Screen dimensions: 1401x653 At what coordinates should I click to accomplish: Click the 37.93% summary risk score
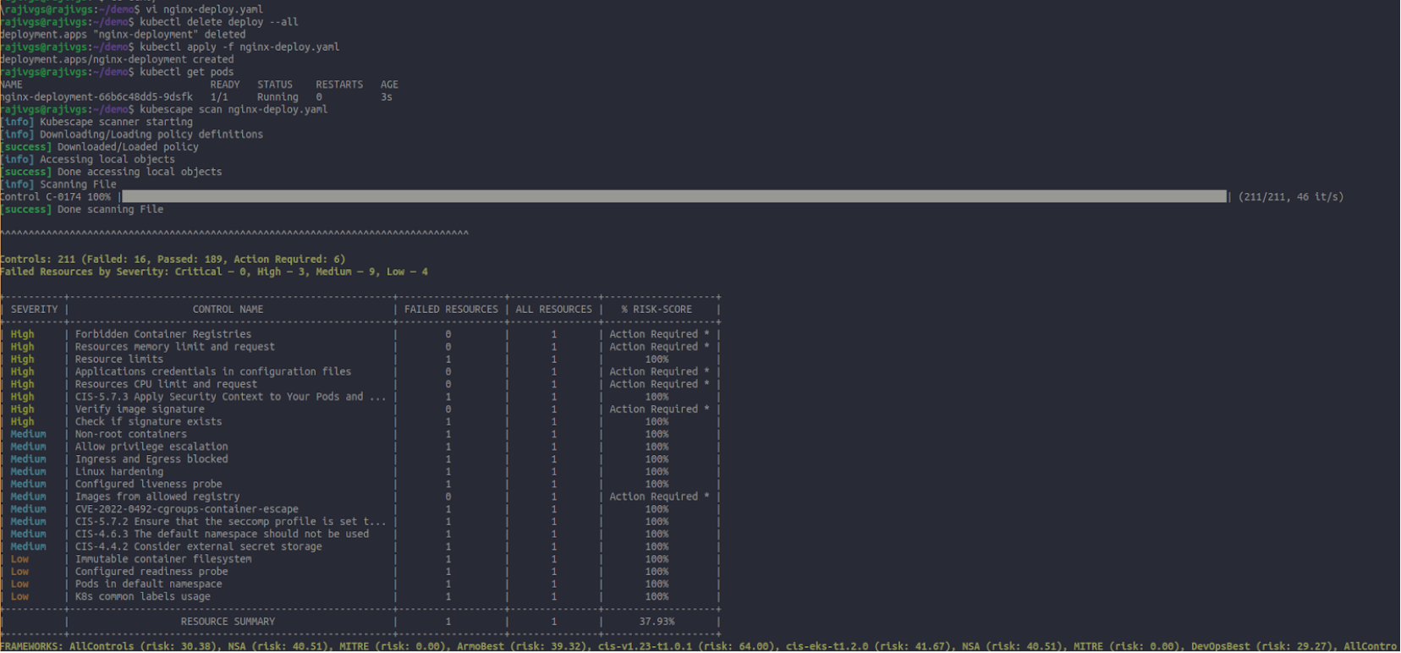(x=657, y=622)
